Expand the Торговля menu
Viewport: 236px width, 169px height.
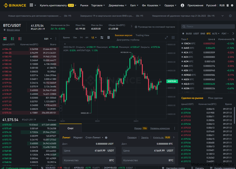(x=98, y=5)
